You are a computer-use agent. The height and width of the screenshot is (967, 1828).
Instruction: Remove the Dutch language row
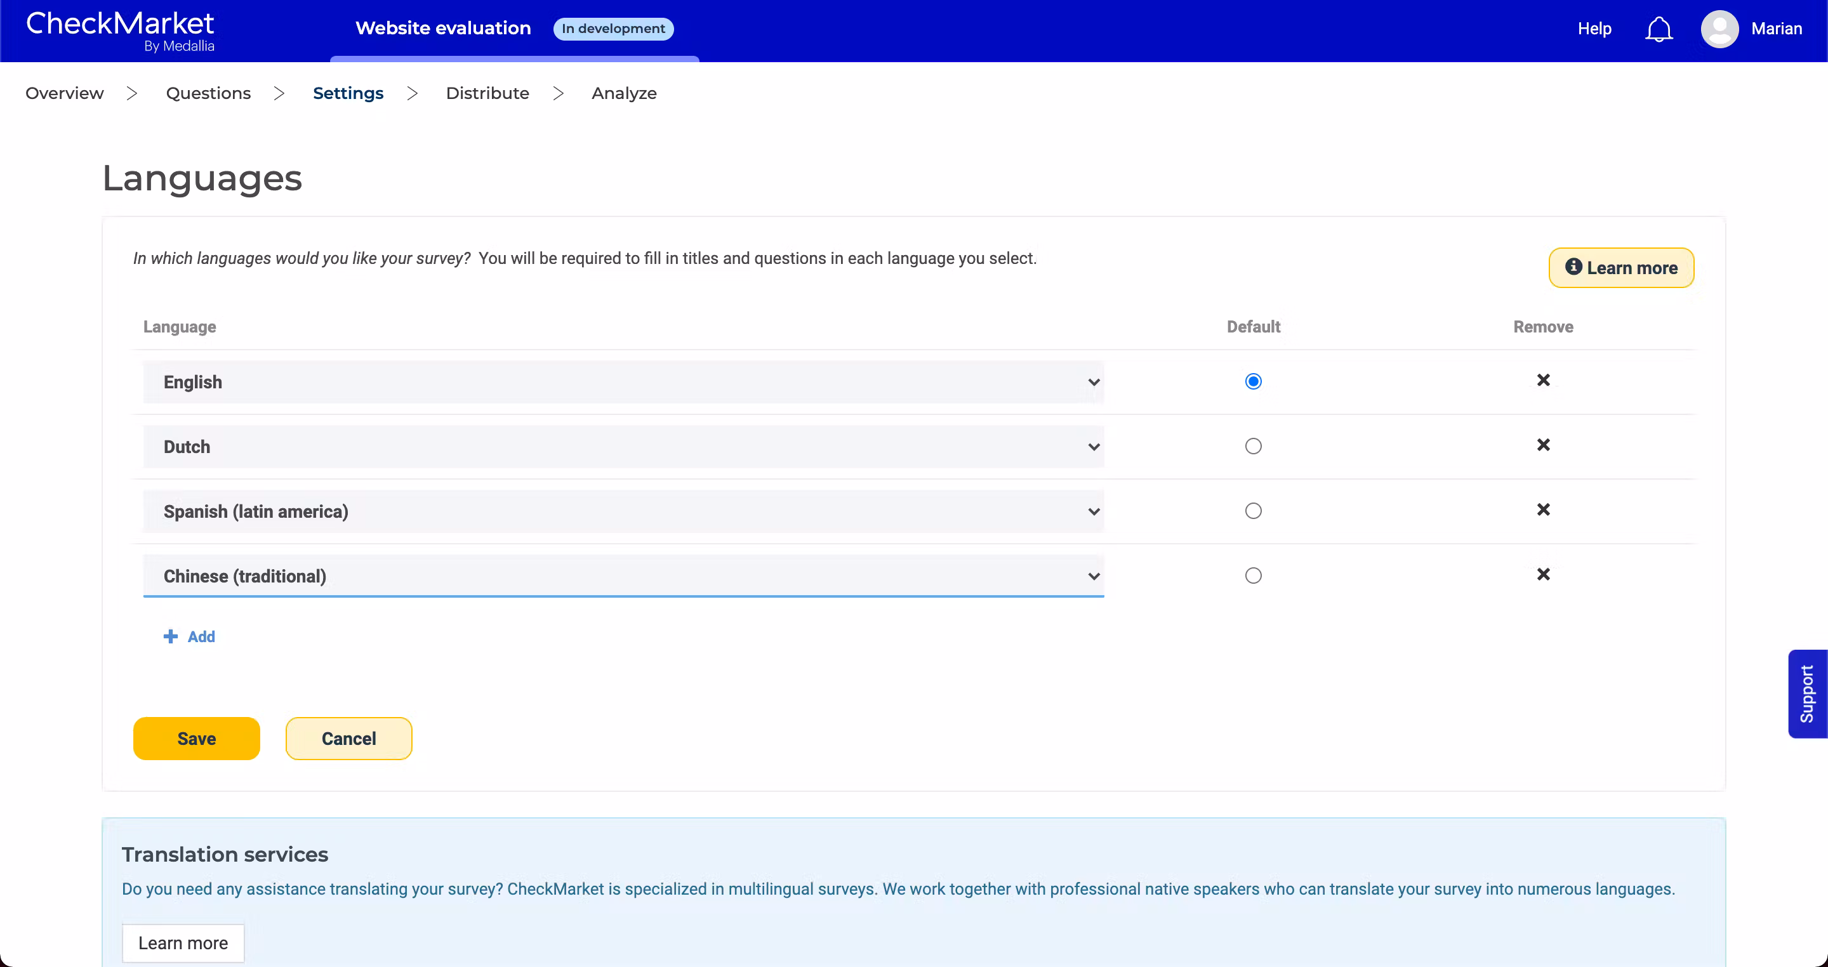click(x=1543, y=445)
